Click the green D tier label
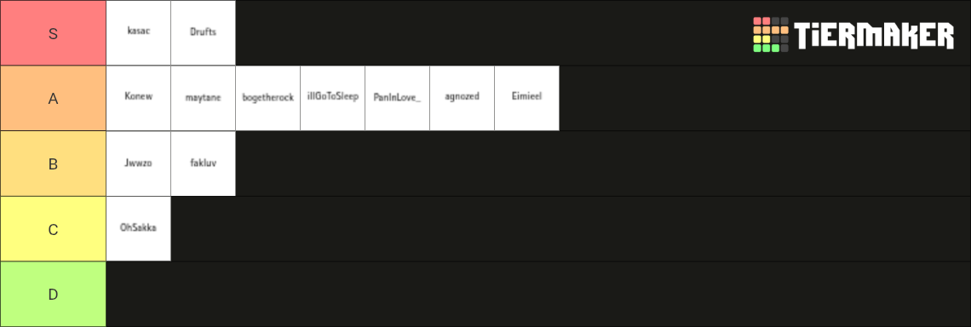The image size is (971, 327). click(54, 294)
